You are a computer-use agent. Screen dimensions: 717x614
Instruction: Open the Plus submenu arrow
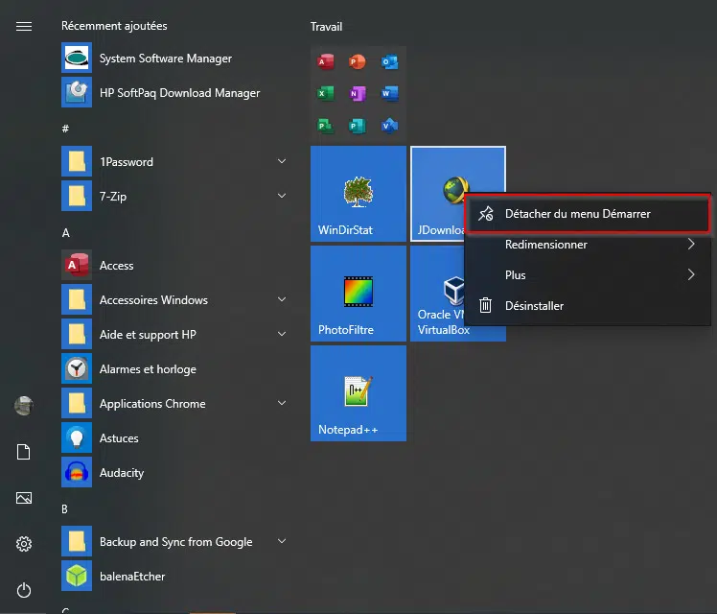pyautogui.click(x=691, y=274)
